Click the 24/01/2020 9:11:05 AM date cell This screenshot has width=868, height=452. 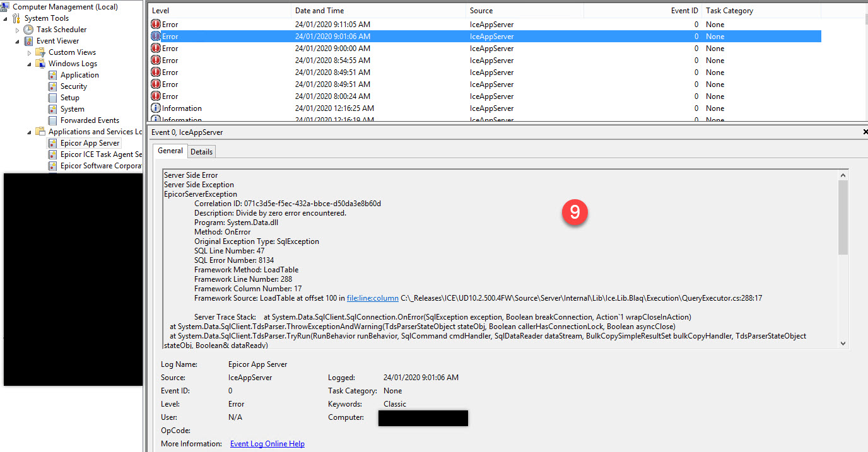point(332,25)
